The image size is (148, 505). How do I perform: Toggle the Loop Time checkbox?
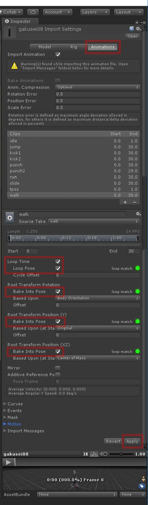(x=58, y=261)
